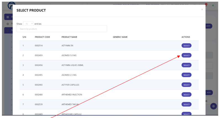Open the user profile avatar
Viewport: 219px width, 118px height.
click(x=213, y=6)
